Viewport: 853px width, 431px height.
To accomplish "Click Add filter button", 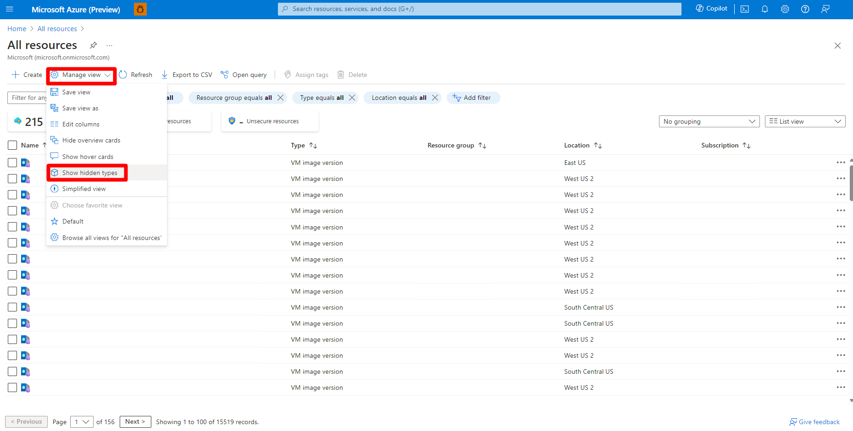I will coord(473,98).
